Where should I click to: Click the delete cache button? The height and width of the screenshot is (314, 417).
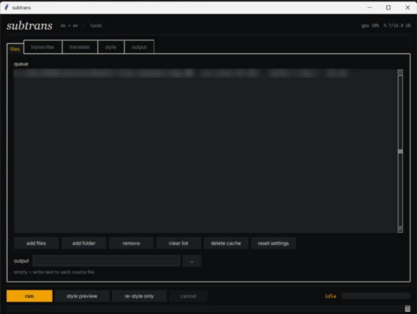click(x=226, y=243)
